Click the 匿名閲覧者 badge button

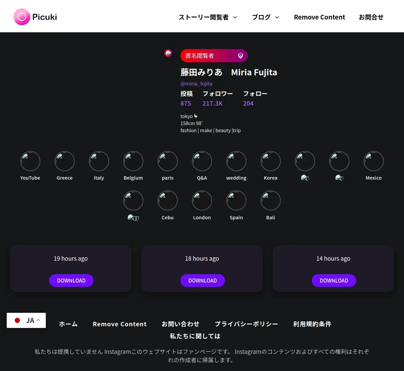214,56
